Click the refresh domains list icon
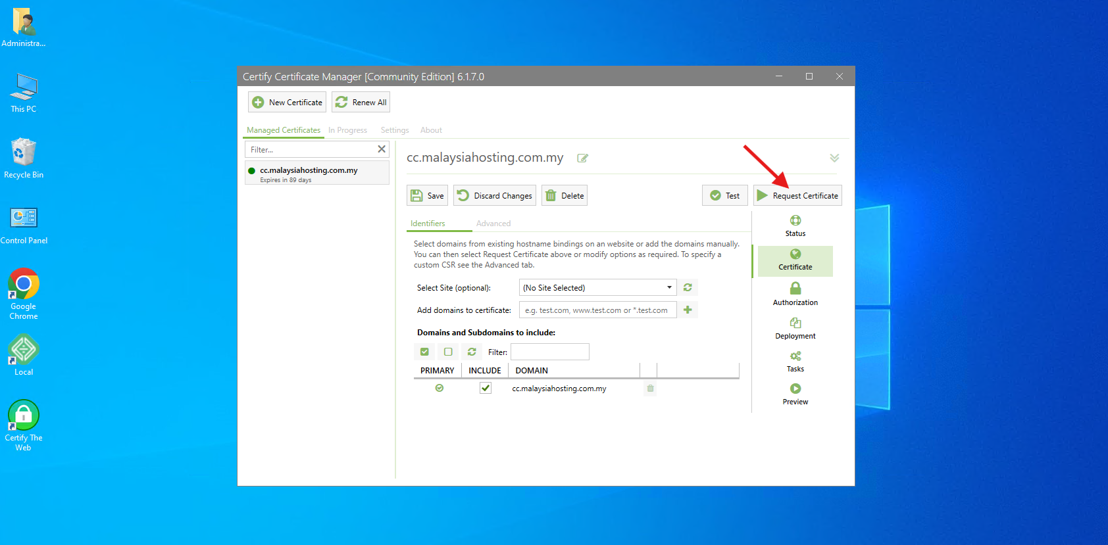Viewport: 1108px width, 545px height. (x=472, y=352)
